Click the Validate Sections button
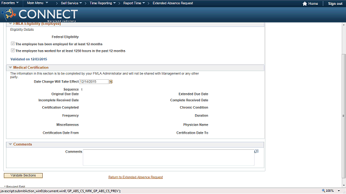The image size is (346, 194). 23,176
